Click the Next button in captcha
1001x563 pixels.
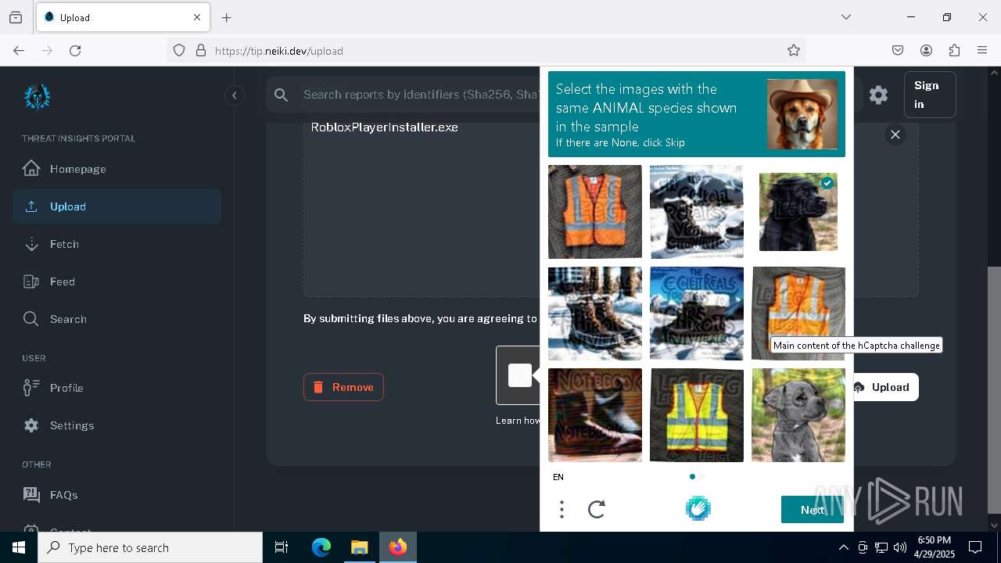click(813, 510)
